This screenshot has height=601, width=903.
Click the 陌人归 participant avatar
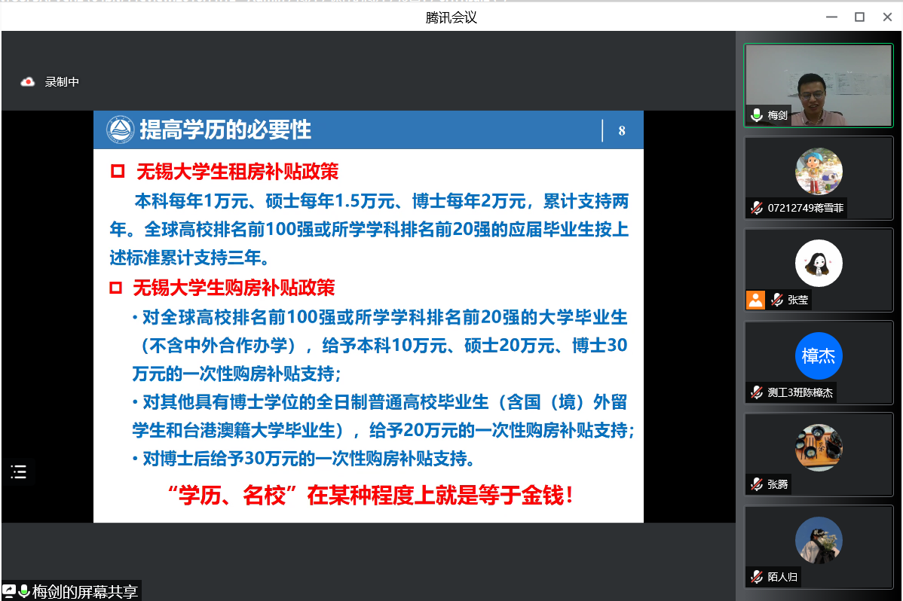click(x=819, y=540)
